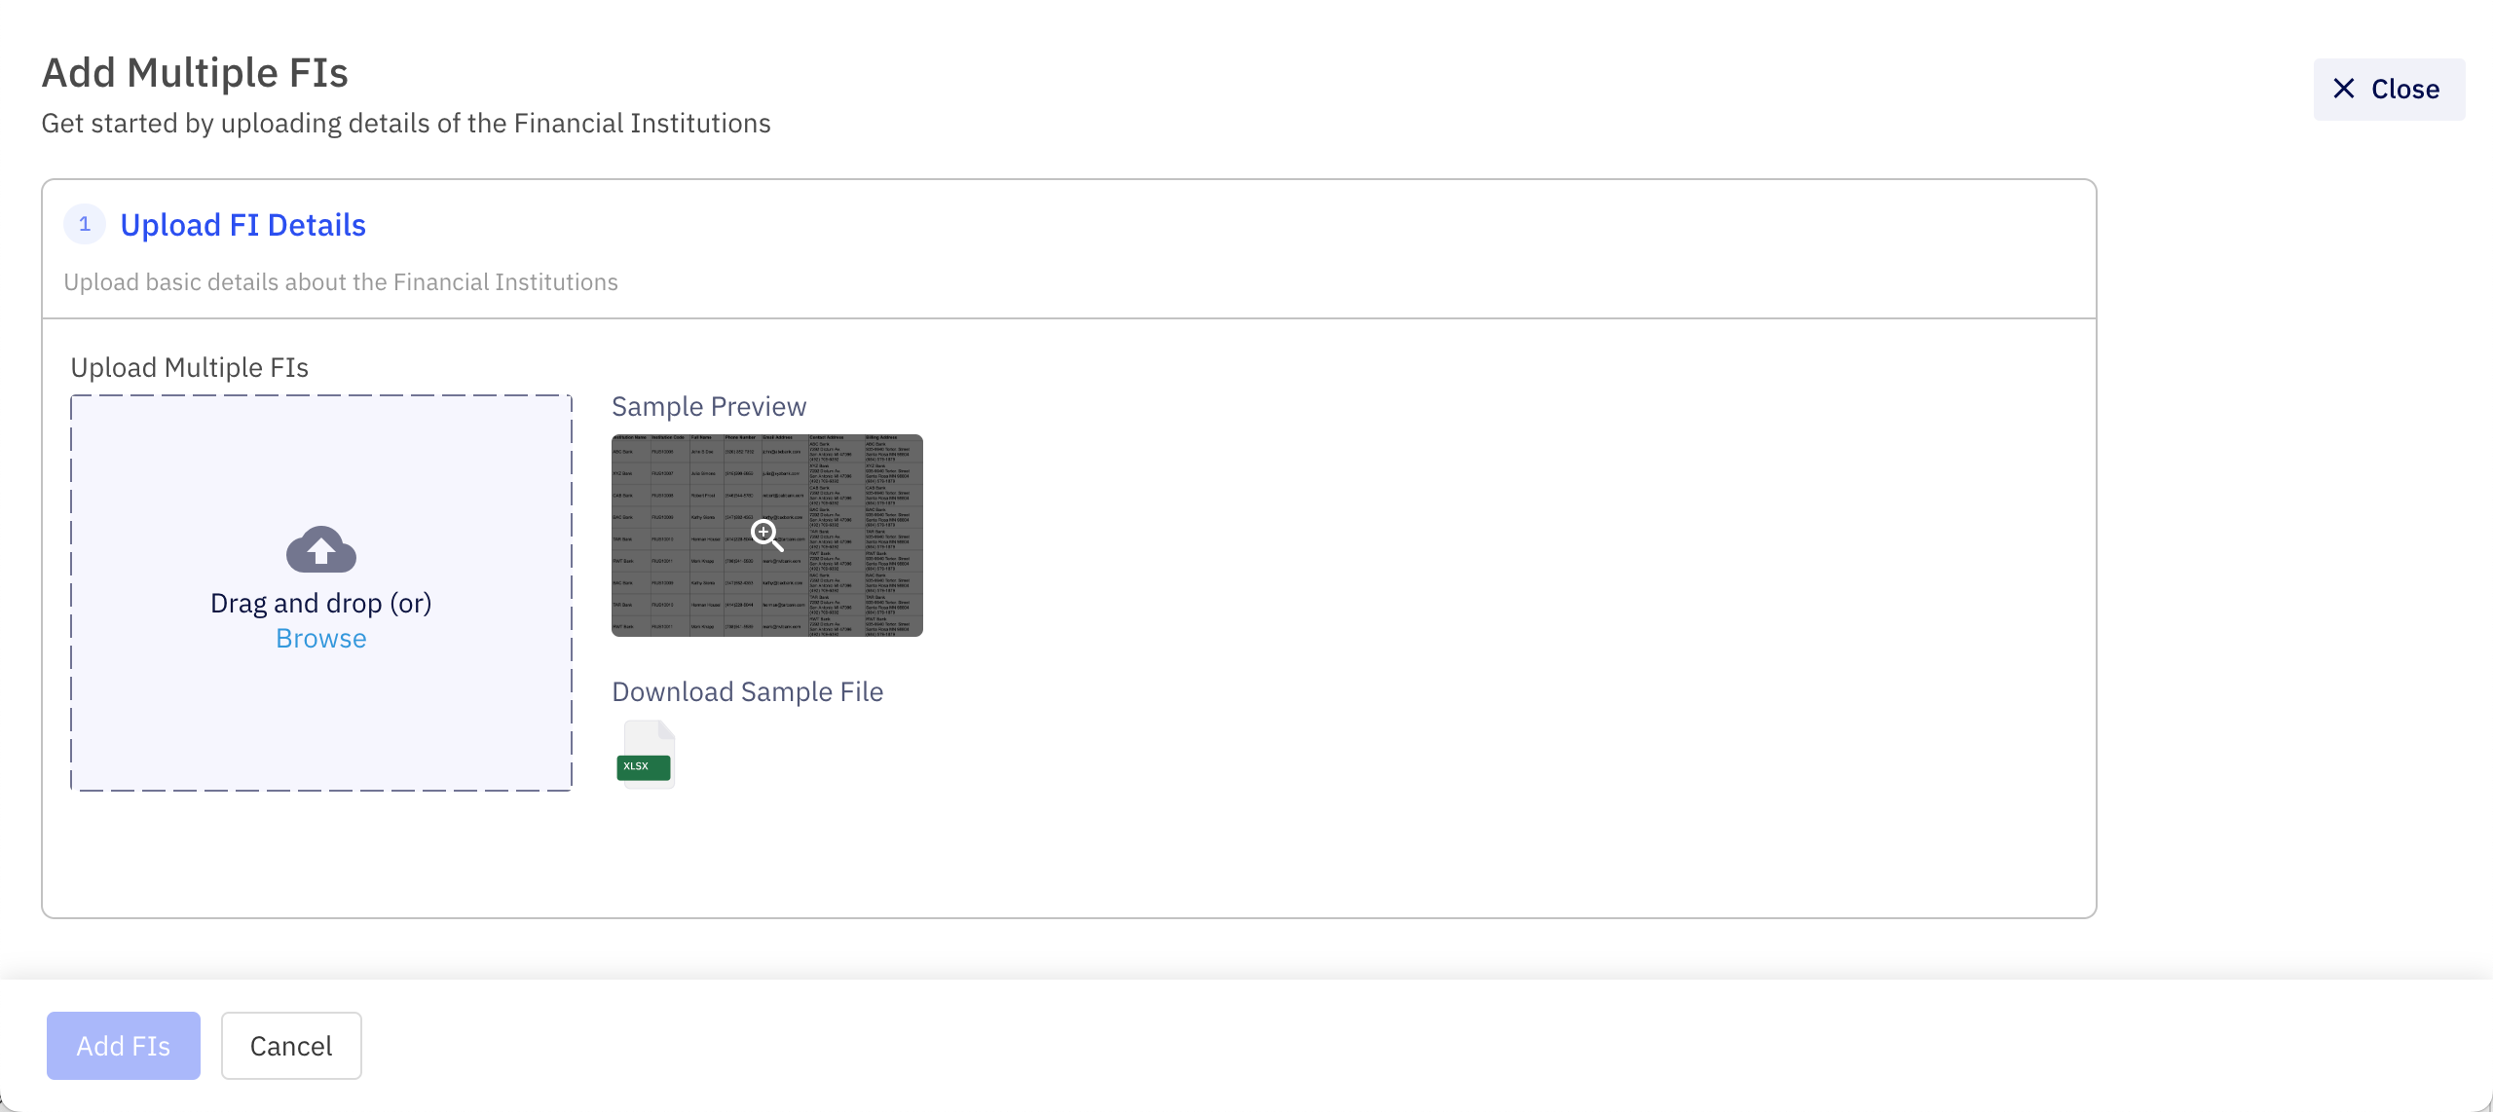
Task: Expand the step labeled Upload FI Details
Action: (242, 224)
